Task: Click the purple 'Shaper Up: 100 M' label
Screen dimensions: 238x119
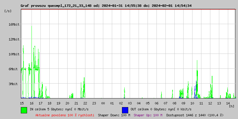Action: tap(148, 115)
